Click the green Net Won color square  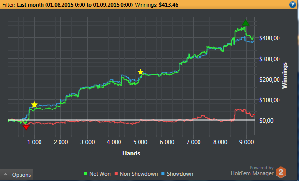coord(85,174)
